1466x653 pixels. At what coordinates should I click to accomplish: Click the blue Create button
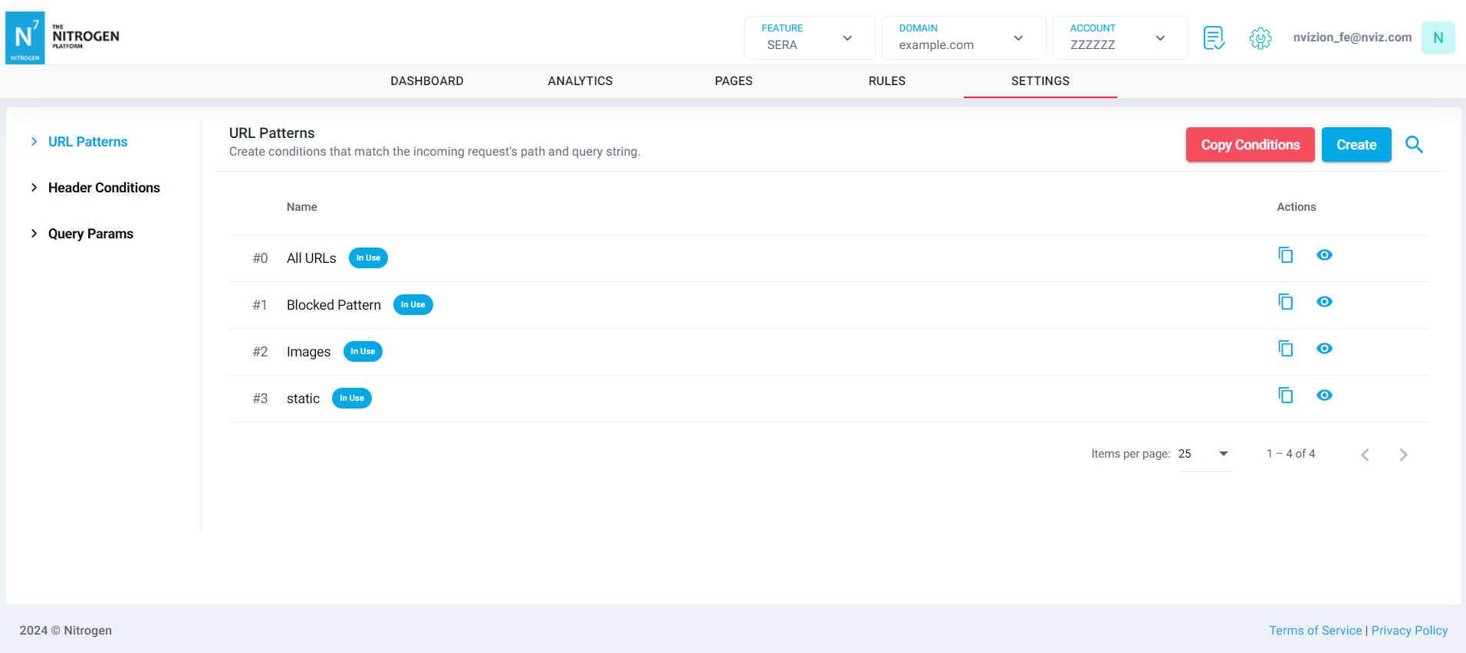click(x=1356, y=145)
